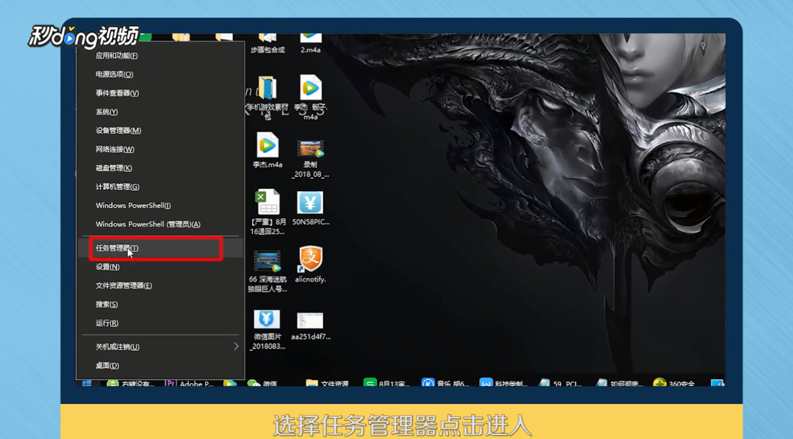Screen dimensions: 793x439
Task: Open Adobe Premiere from the taskbar
Action: tap(190, 383)
